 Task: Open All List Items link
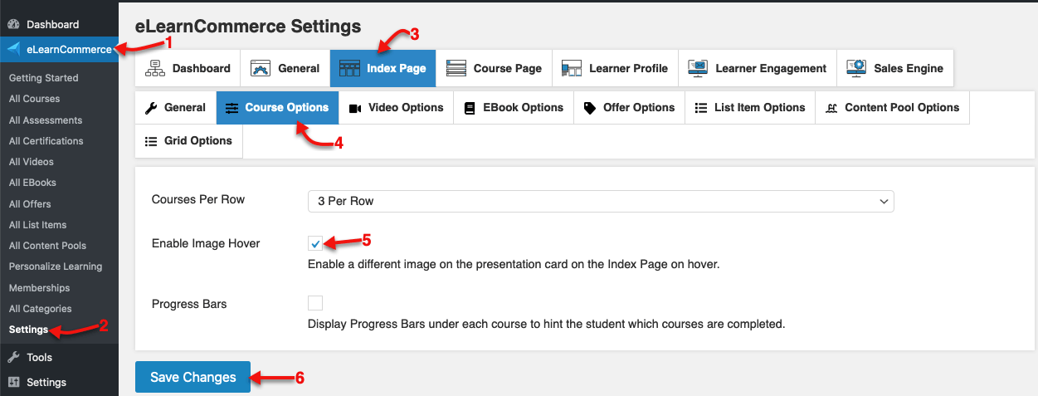pyautogui.click(x=37, y=225)
